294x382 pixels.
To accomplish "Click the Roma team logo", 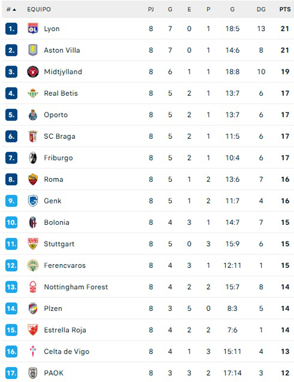I will [x=33, y=179].
